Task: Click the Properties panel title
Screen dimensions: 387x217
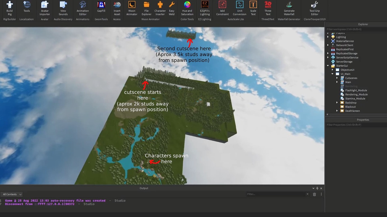Action: tap(363, 120)
